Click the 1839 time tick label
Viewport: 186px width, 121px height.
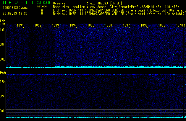point(162,26)
